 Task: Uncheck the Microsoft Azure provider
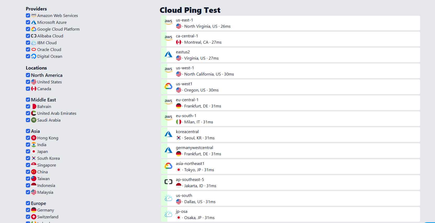[28, 22]
